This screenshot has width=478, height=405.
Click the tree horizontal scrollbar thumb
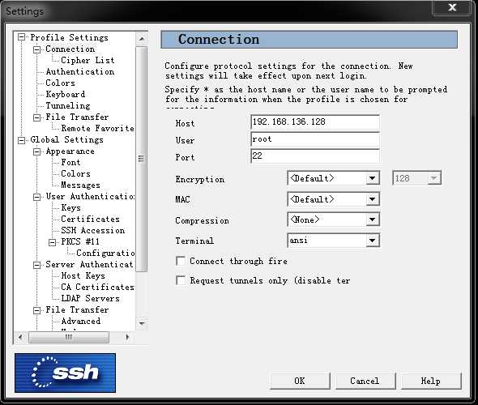69,337
